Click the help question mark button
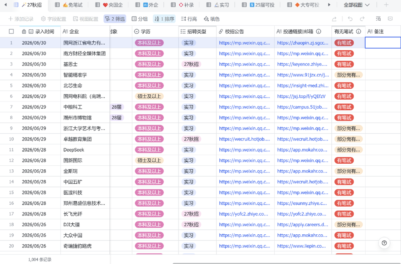This screenshot has height=264, width=401. click(384, 243)
